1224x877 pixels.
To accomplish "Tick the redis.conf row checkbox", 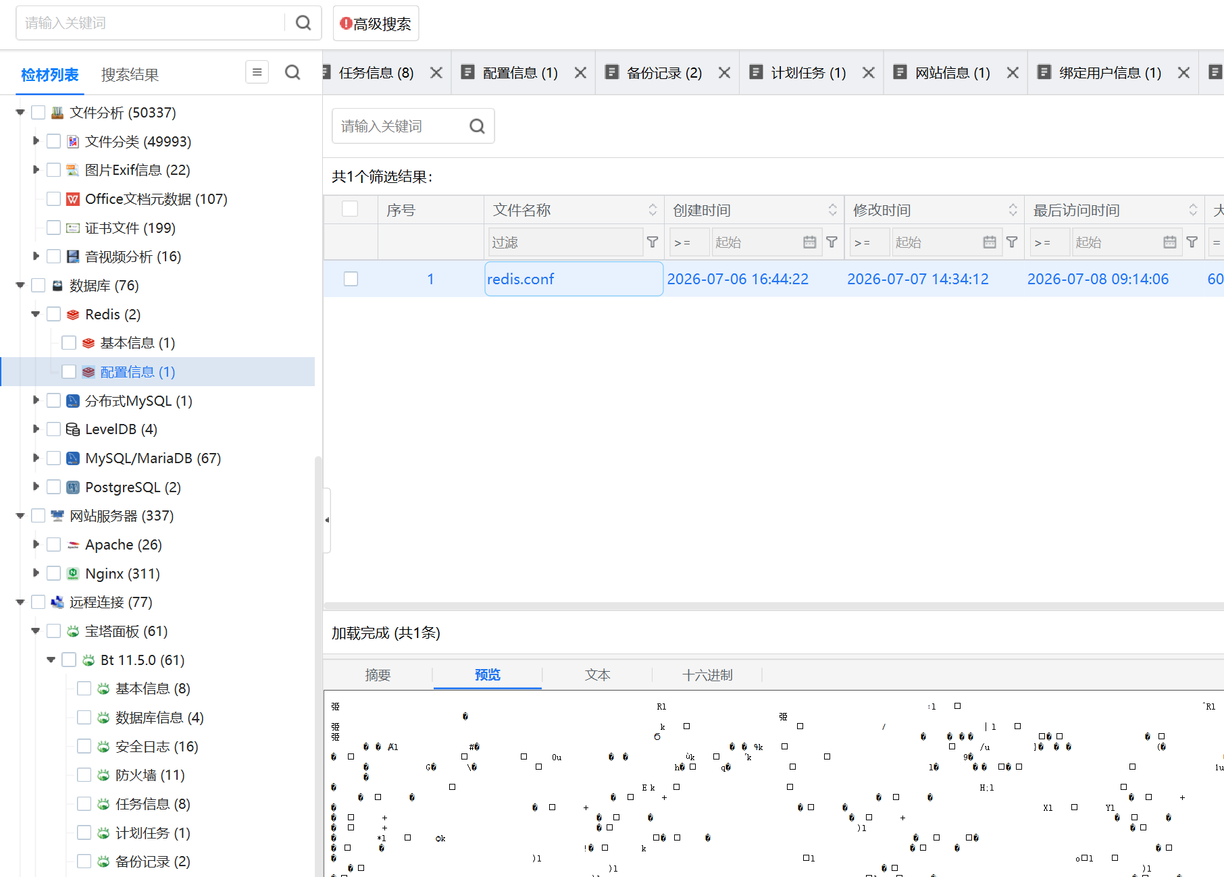I will coord(351,279).
